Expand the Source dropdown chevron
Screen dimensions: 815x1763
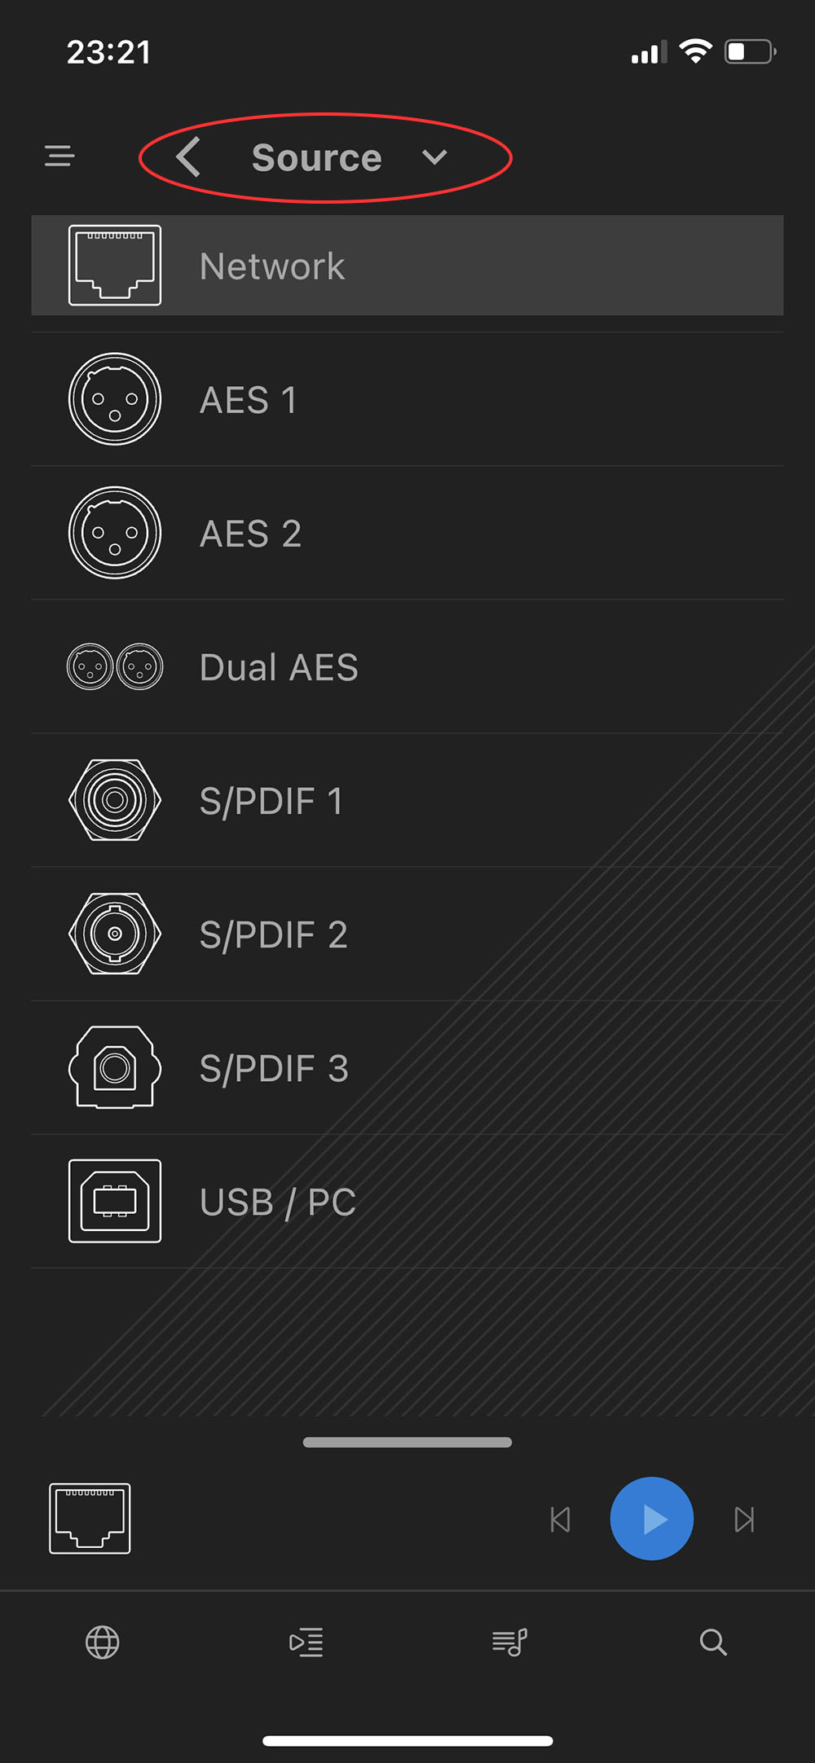434,156
